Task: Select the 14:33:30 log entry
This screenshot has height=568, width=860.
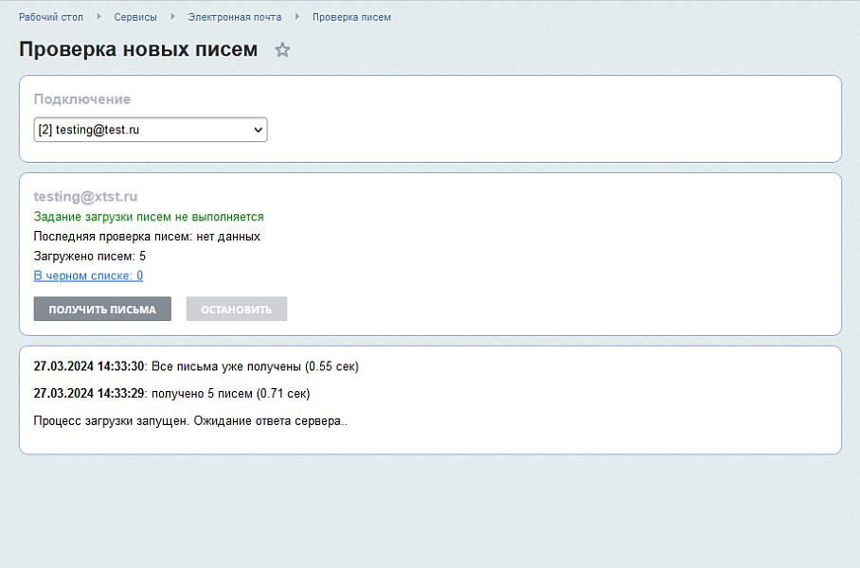Action: click(x=196, y=366)
